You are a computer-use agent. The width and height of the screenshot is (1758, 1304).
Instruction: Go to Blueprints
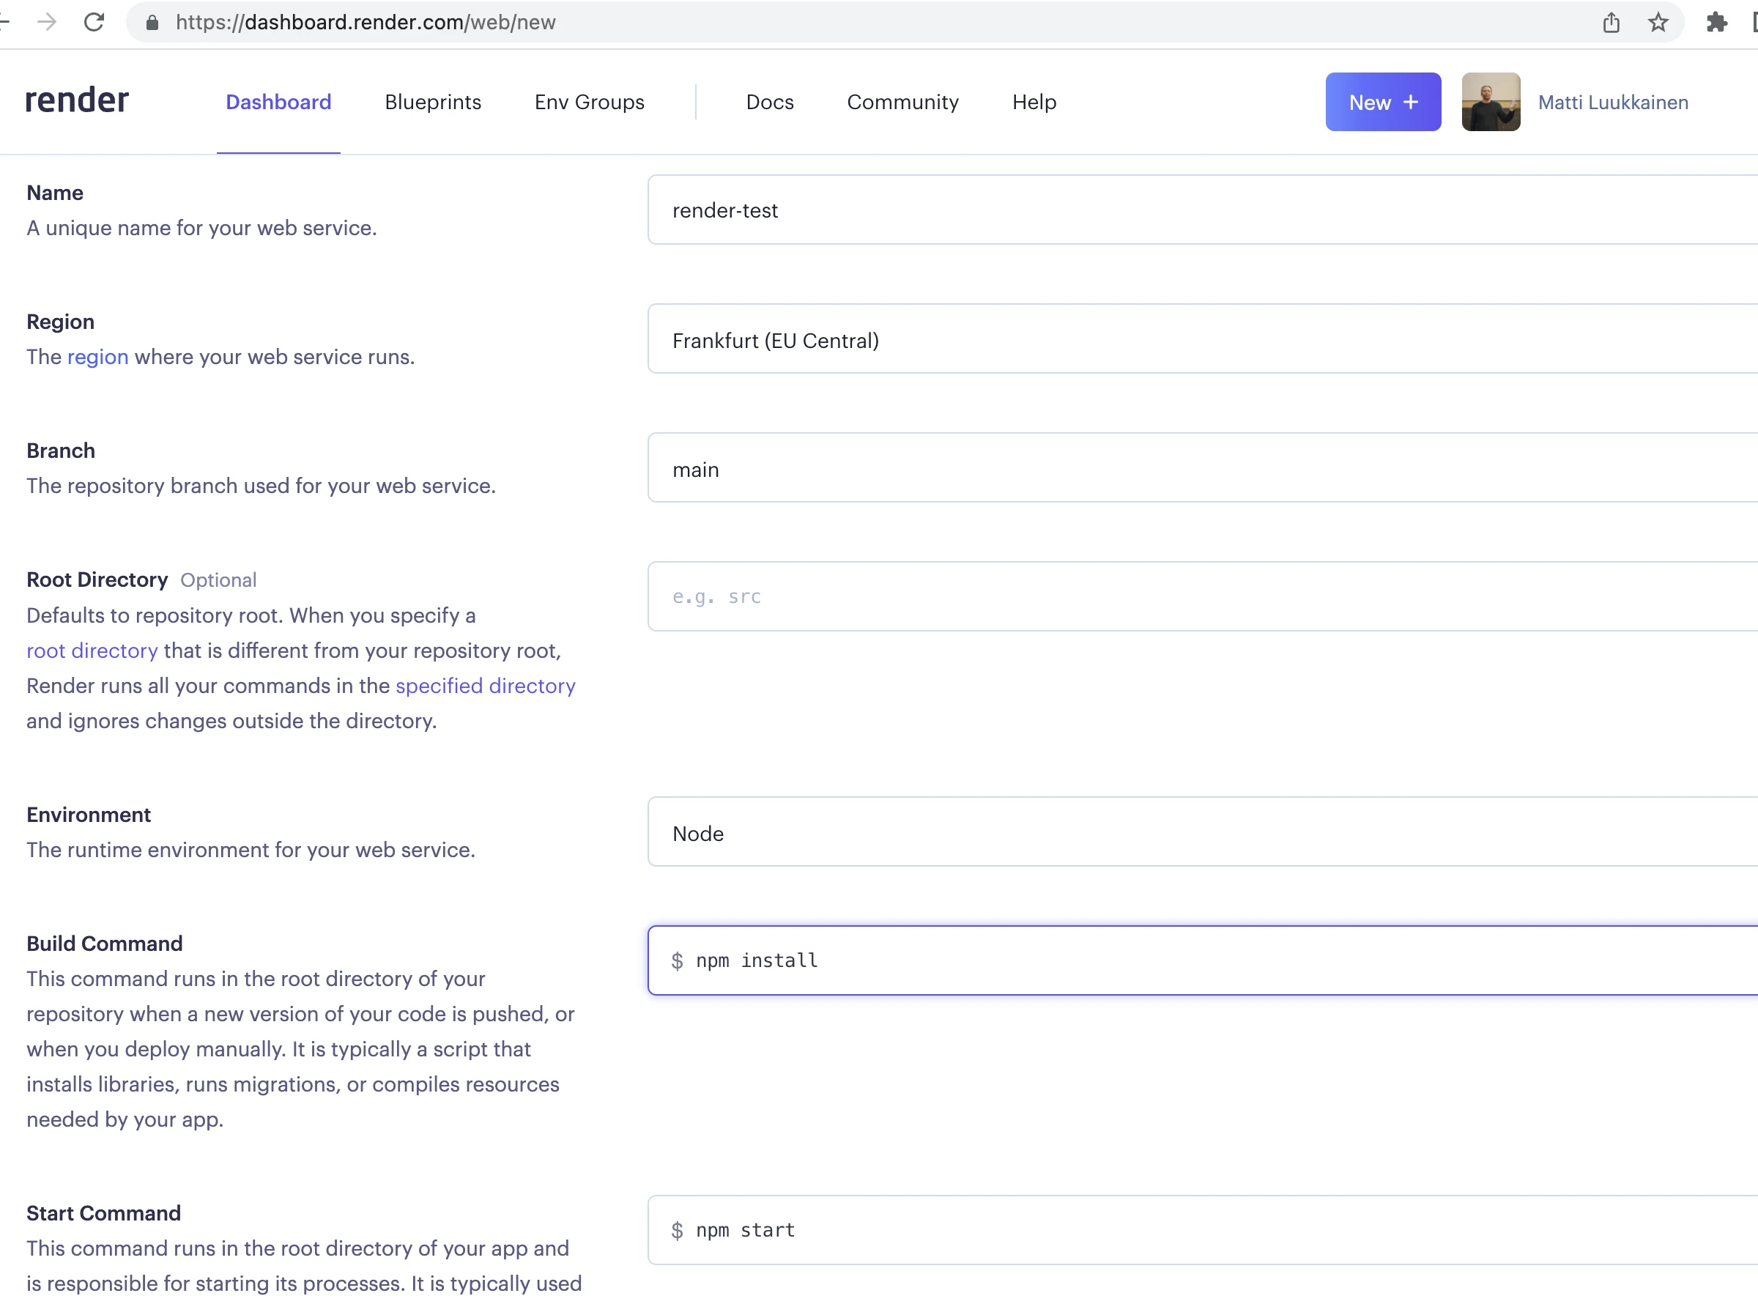click(433, 102)
